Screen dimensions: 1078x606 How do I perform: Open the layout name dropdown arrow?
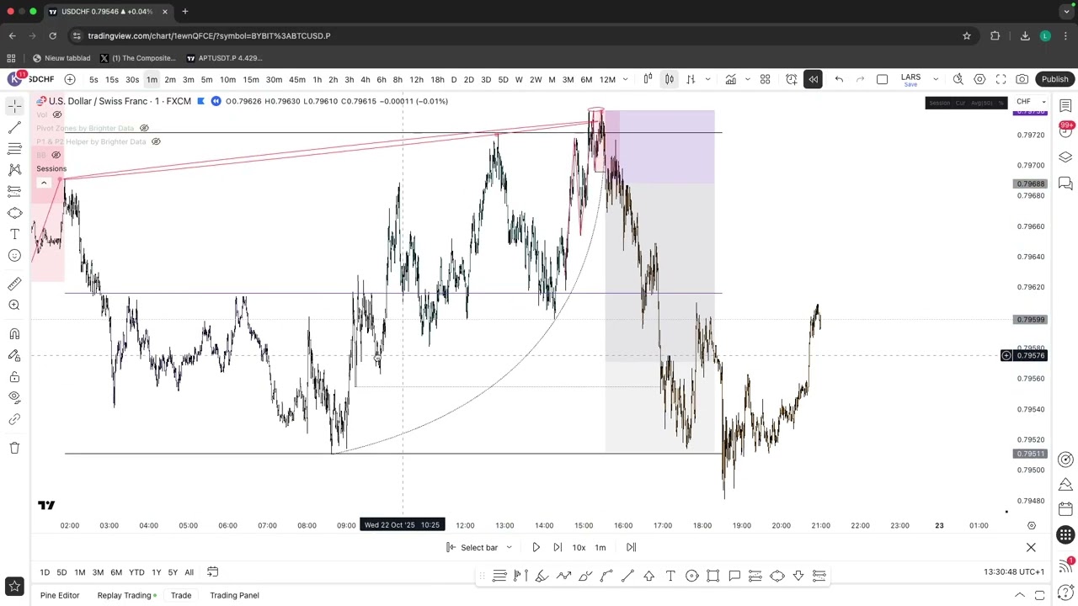point(935,79)
